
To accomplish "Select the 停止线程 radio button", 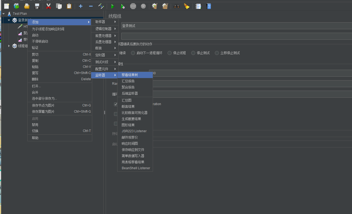I will (x=169, y=53).
